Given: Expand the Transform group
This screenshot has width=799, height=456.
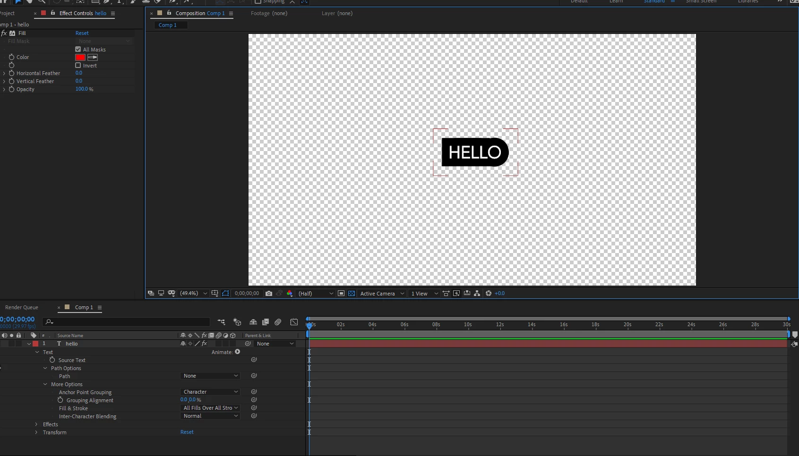Looking at the screenshot, I should [36, 432].
